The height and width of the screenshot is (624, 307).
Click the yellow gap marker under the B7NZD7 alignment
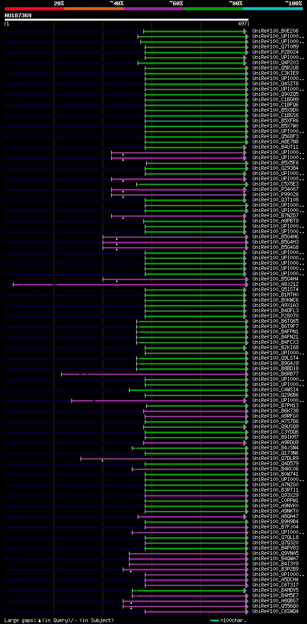pos(123,218)
